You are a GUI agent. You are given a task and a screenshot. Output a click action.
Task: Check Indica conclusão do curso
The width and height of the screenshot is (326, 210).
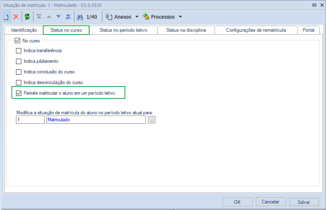(19, 72)
